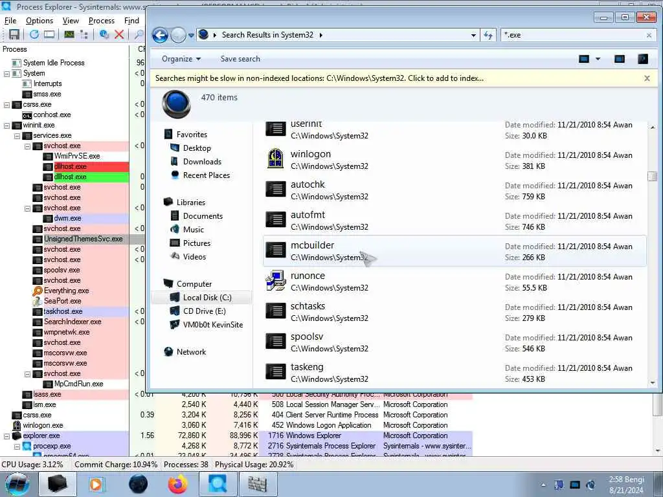Click the Windows Start orb
The width and height of the screenshot is (663, 497).
[x=17, y=484]
